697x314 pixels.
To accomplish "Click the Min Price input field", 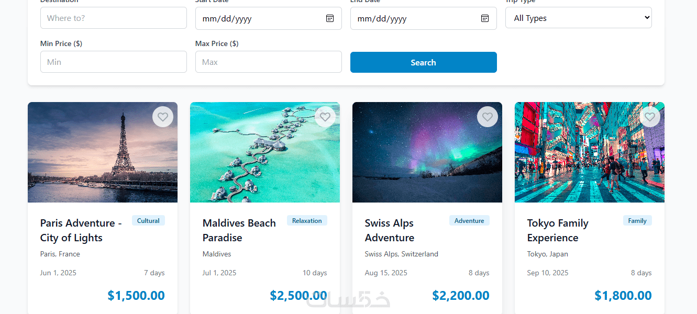I will (x=113, y=62).
